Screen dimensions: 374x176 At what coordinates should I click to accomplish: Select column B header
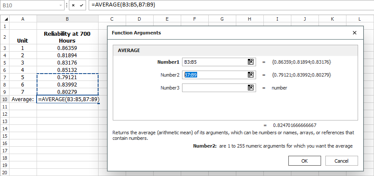point(67,19)
